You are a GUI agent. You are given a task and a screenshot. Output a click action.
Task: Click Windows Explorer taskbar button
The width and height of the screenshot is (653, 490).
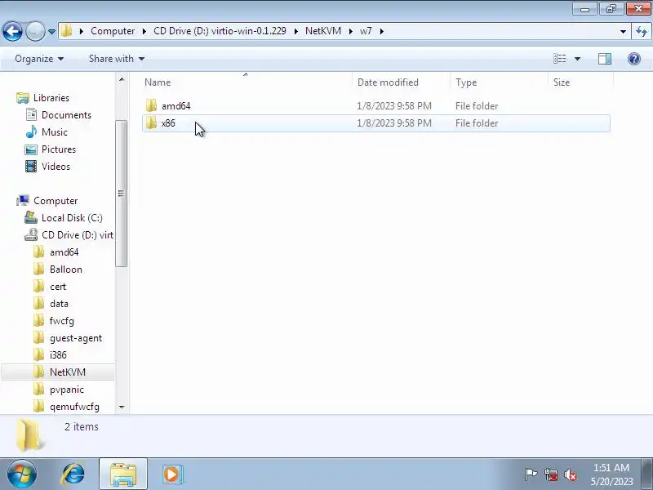(x=123, y=474)
